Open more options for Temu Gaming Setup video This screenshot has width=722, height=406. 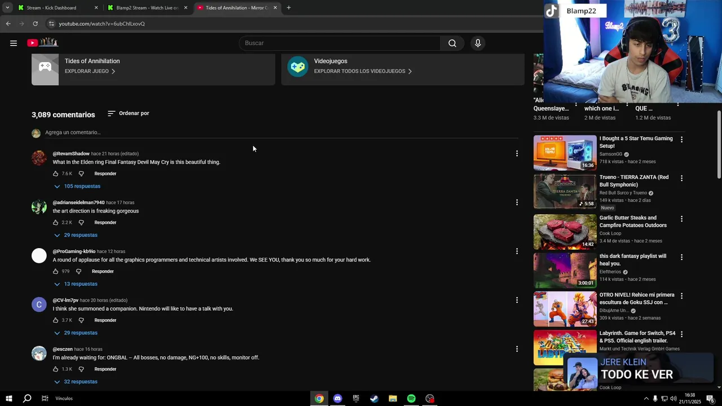681,139
